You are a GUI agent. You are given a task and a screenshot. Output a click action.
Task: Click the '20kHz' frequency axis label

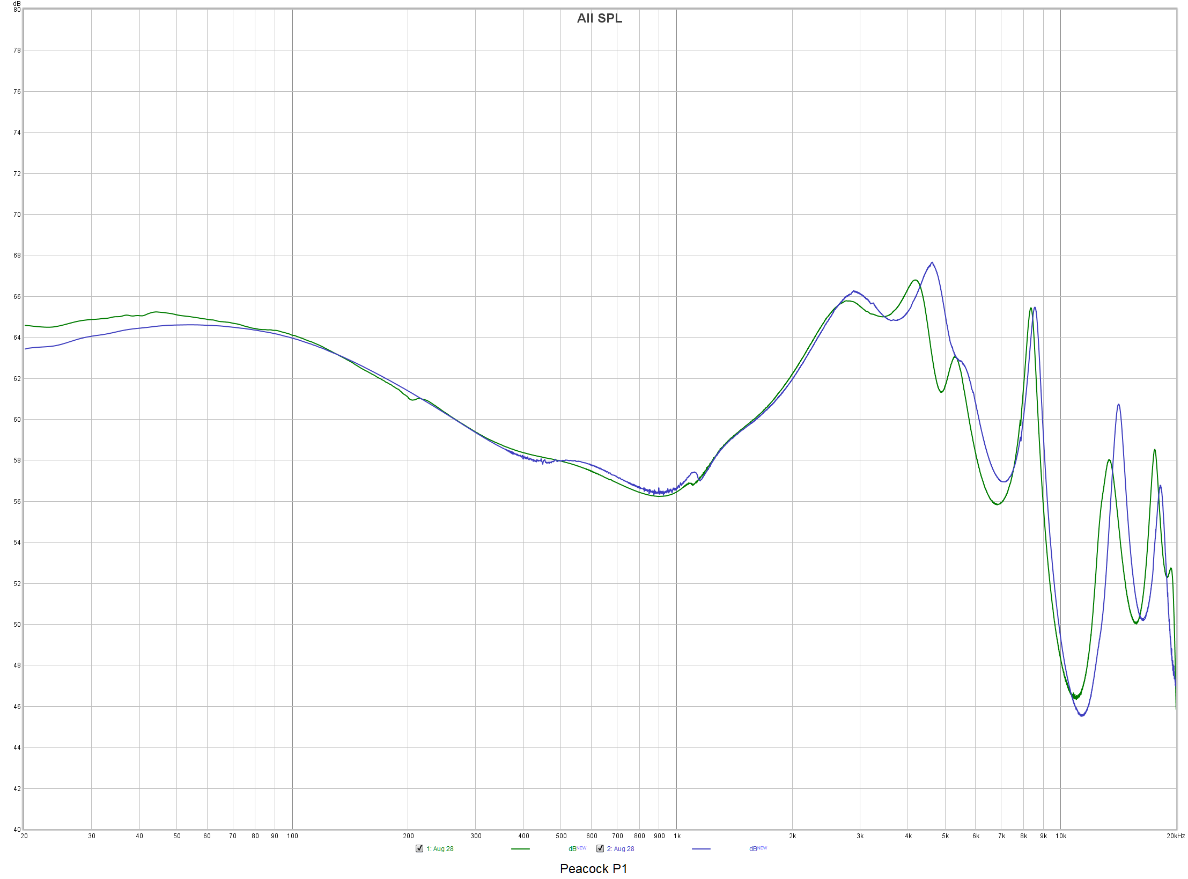(1175, 836)
